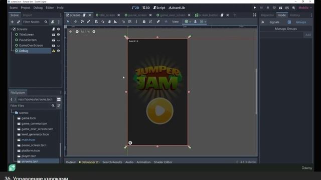
Task: Select the PauseScreen node
Action: point(28,40)
